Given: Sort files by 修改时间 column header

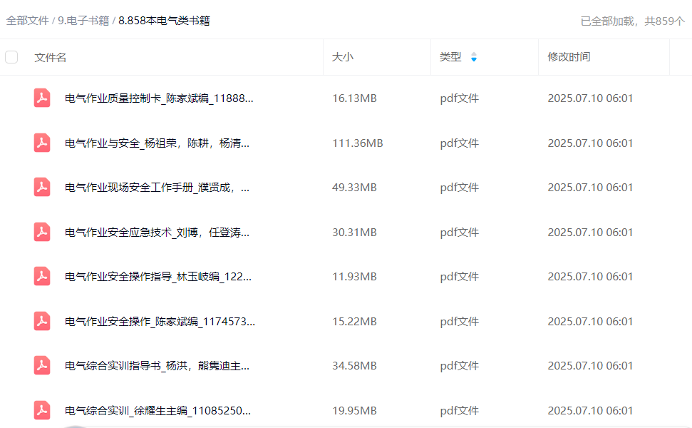Looking at the screenshot, I should tap(569, 57).
